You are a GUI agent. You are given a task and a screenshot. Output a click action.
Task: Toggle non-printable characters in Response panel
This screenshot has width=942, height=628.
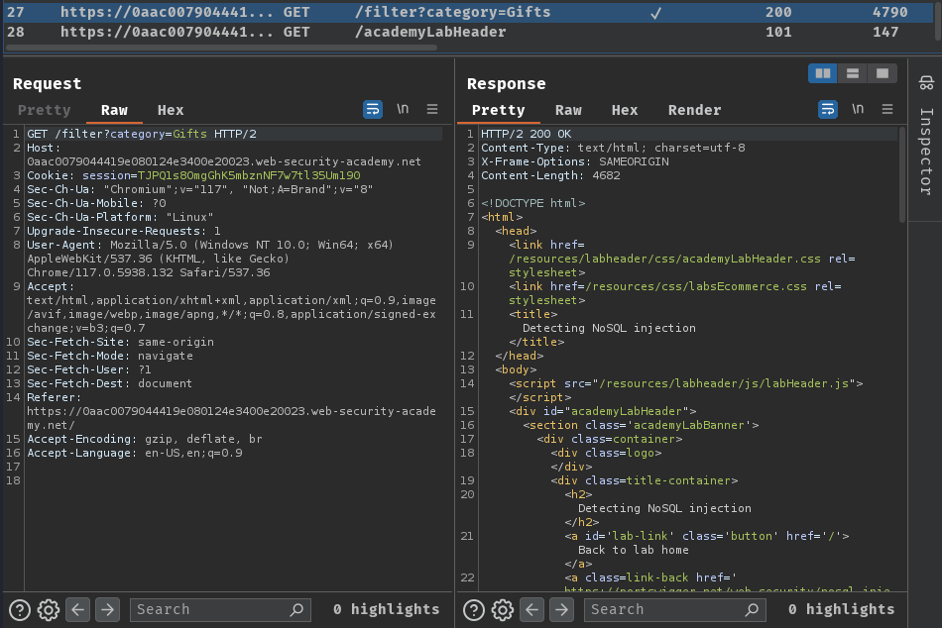tap(858, 109)
